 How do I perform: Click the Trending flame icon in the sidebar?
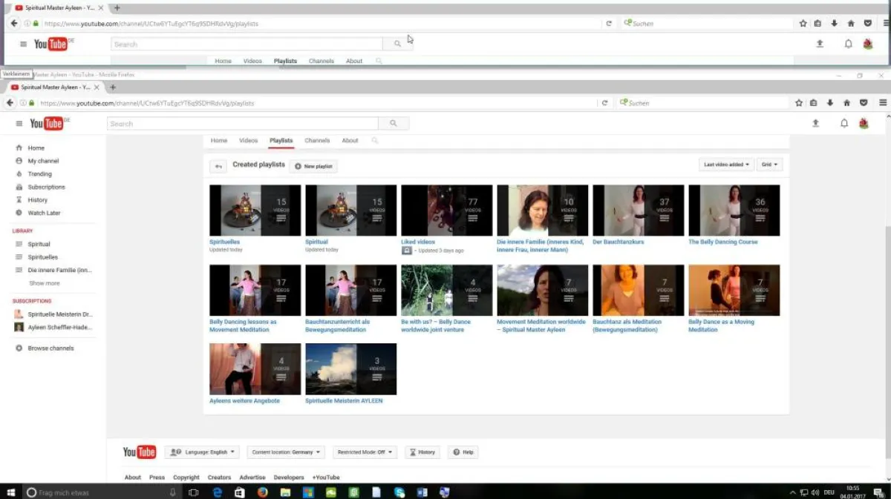point(19,174)
